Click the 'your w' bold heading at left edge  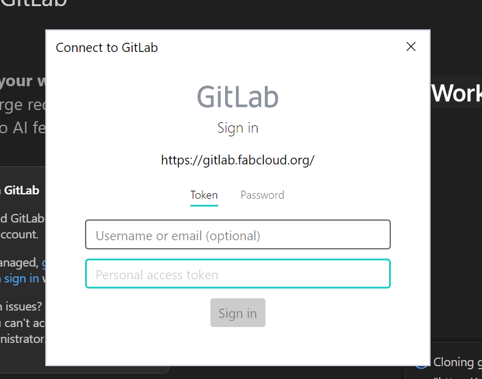click(x=22, y=81)
